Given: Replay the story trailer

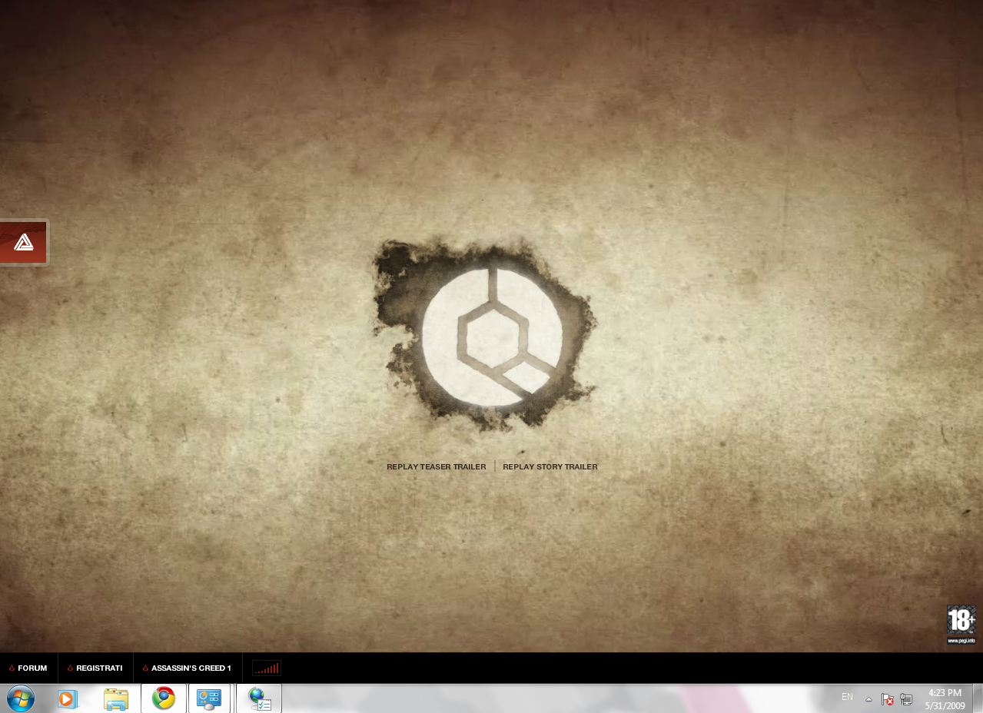Looking at the screenshot, I should [550, 466].
